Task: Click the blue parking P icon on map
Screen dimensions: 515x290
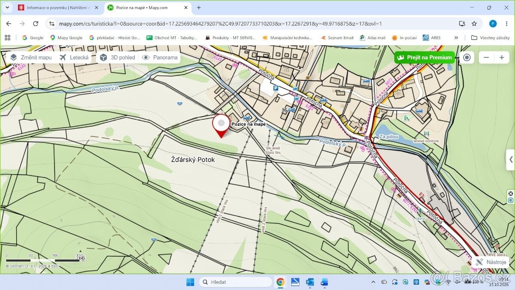Action: click(276, 88)
